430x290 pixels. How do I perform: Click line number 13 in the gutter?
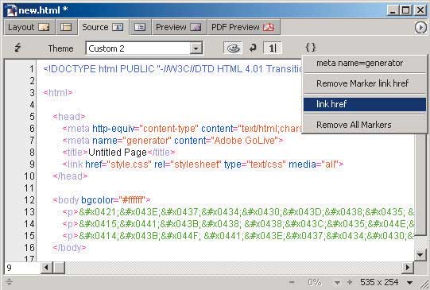(x=29, y=212)
